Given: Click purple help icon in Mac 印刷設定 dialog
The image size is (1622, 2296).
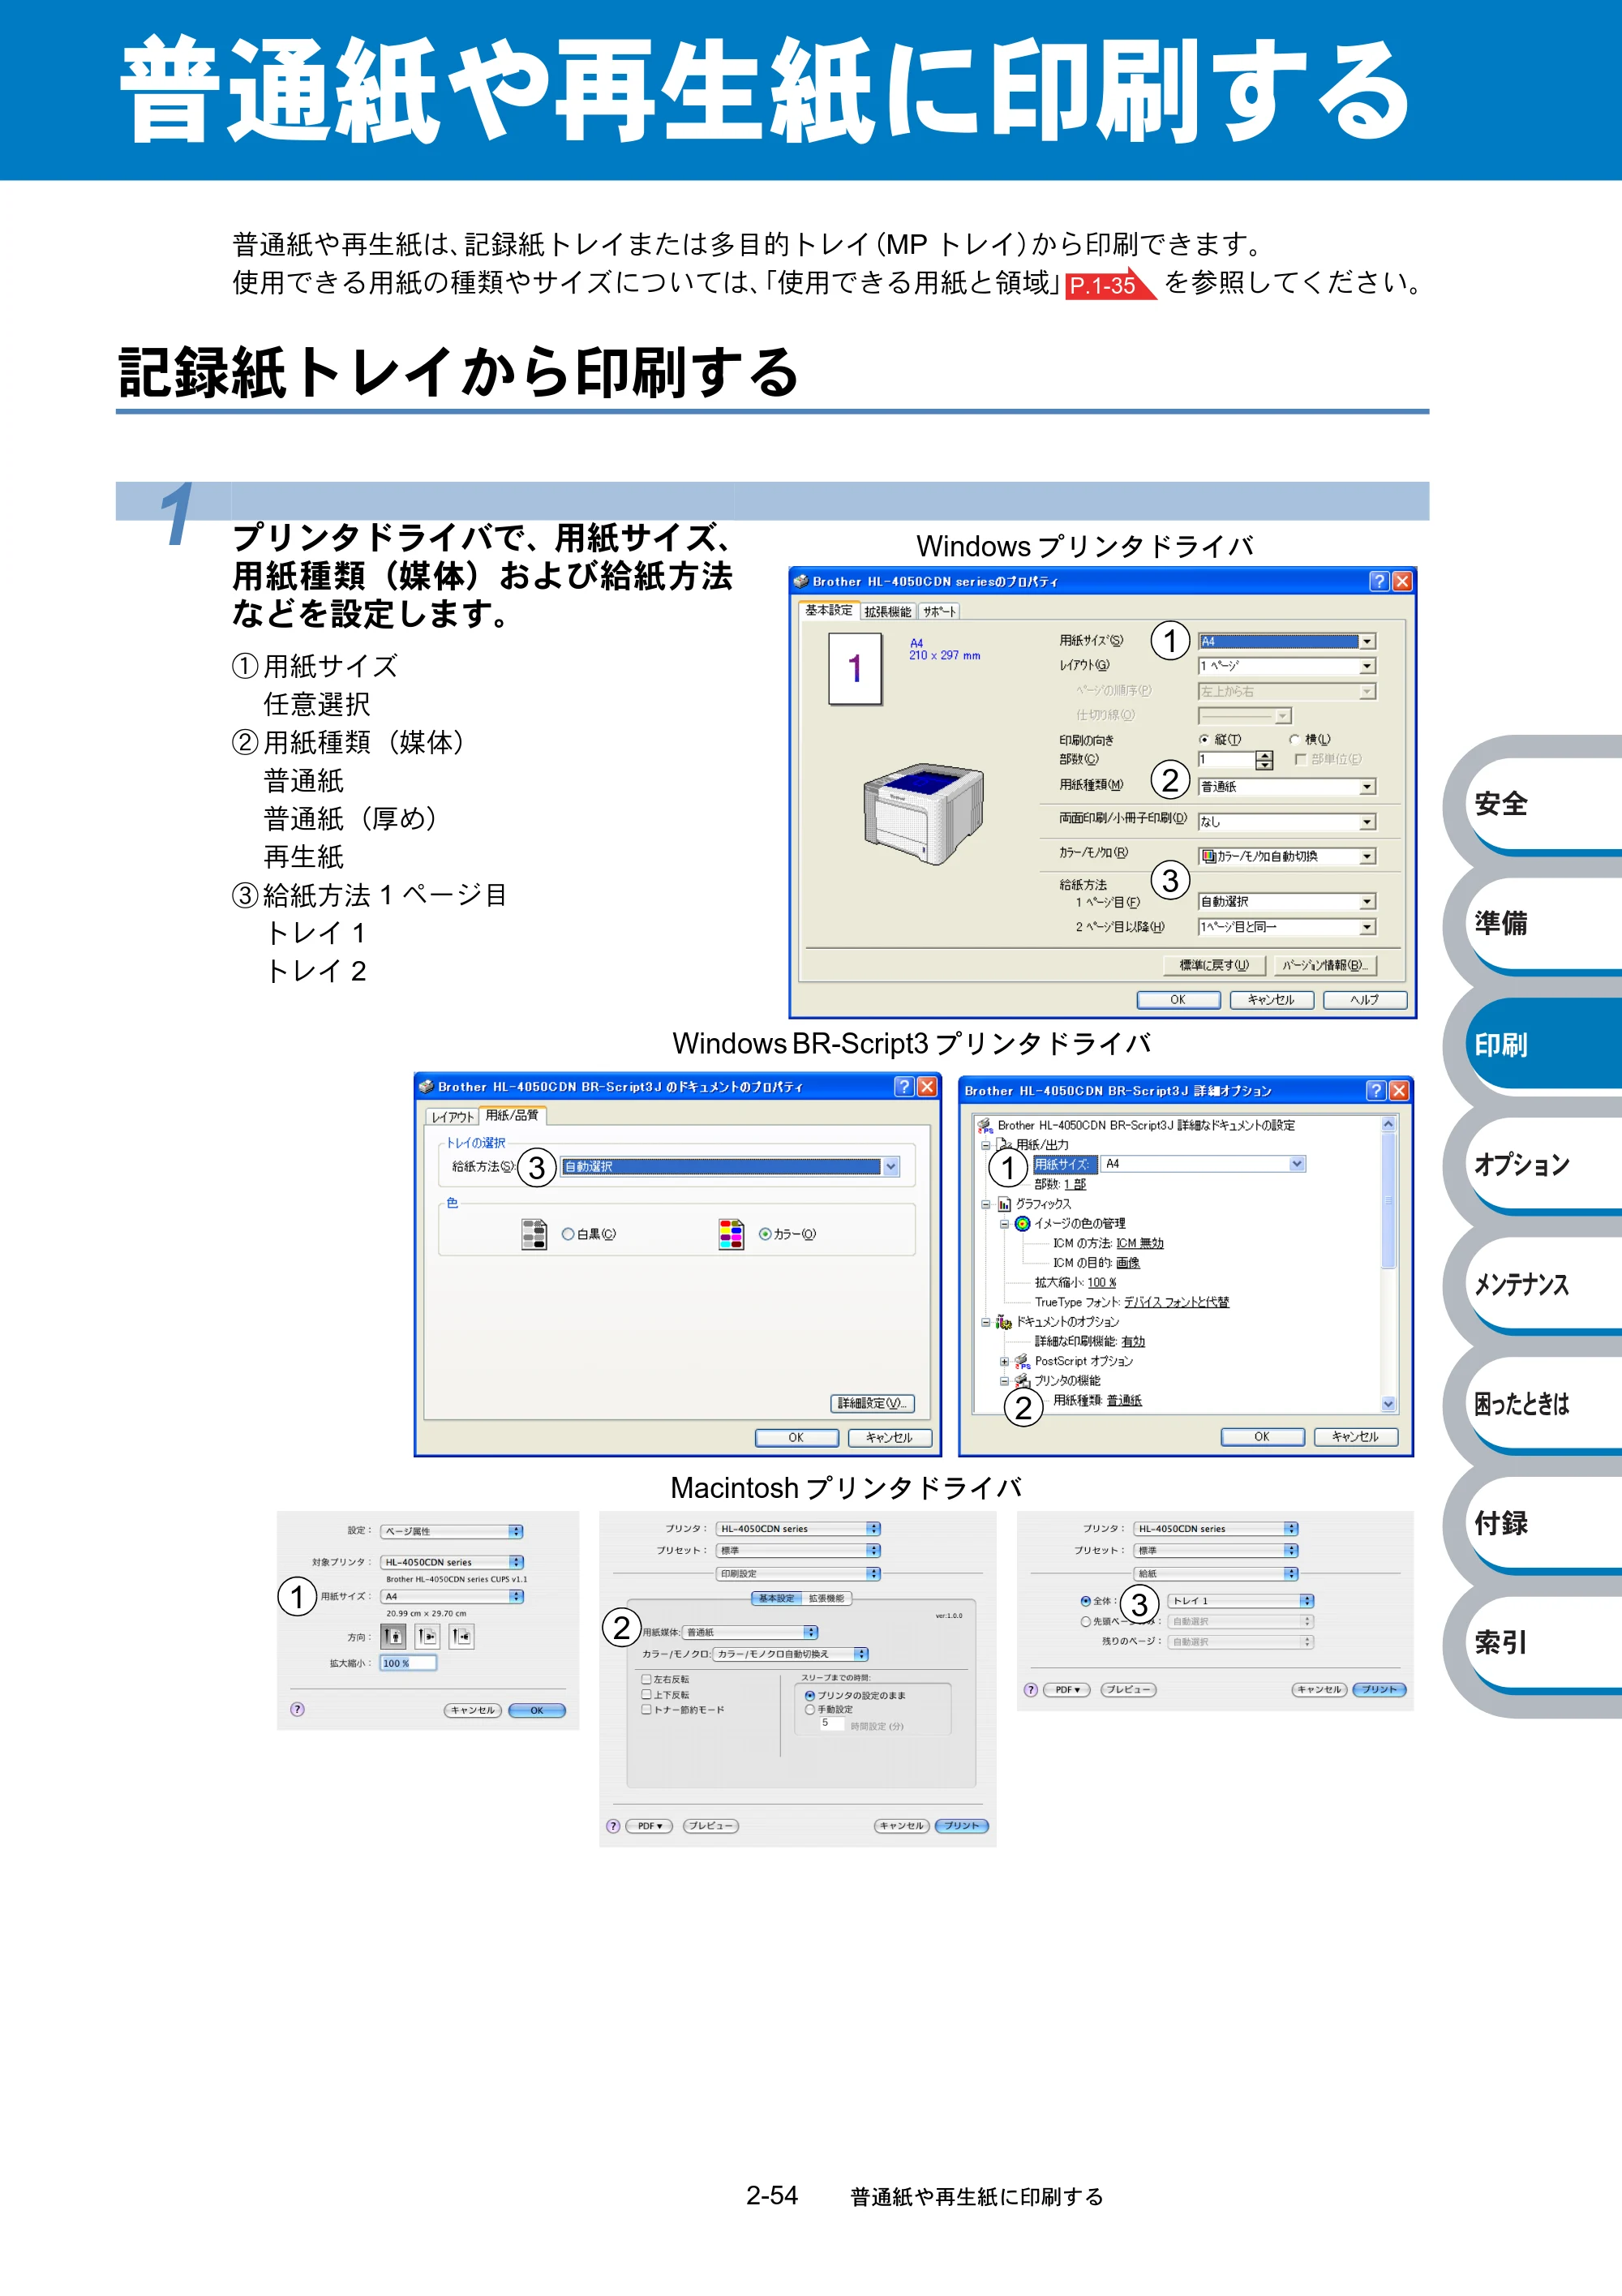Looking at the screenshot, I should click(613, 1825).
